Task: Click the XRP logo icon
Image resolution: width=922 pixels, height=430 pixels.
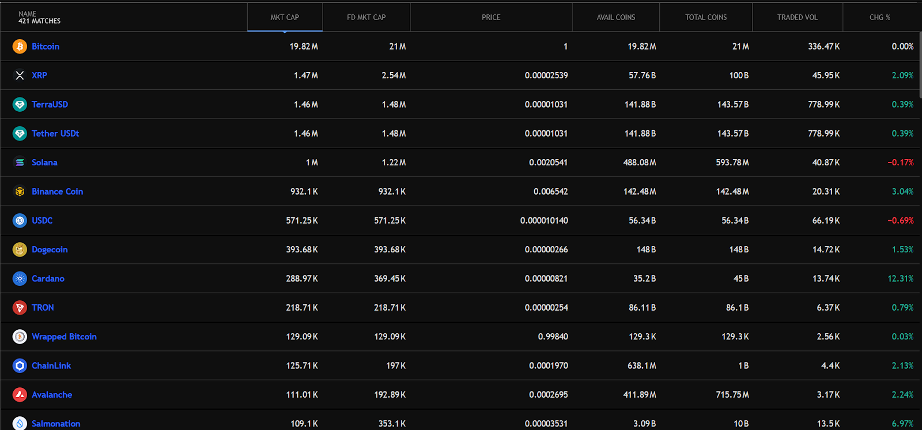Action: click(20, 76)
